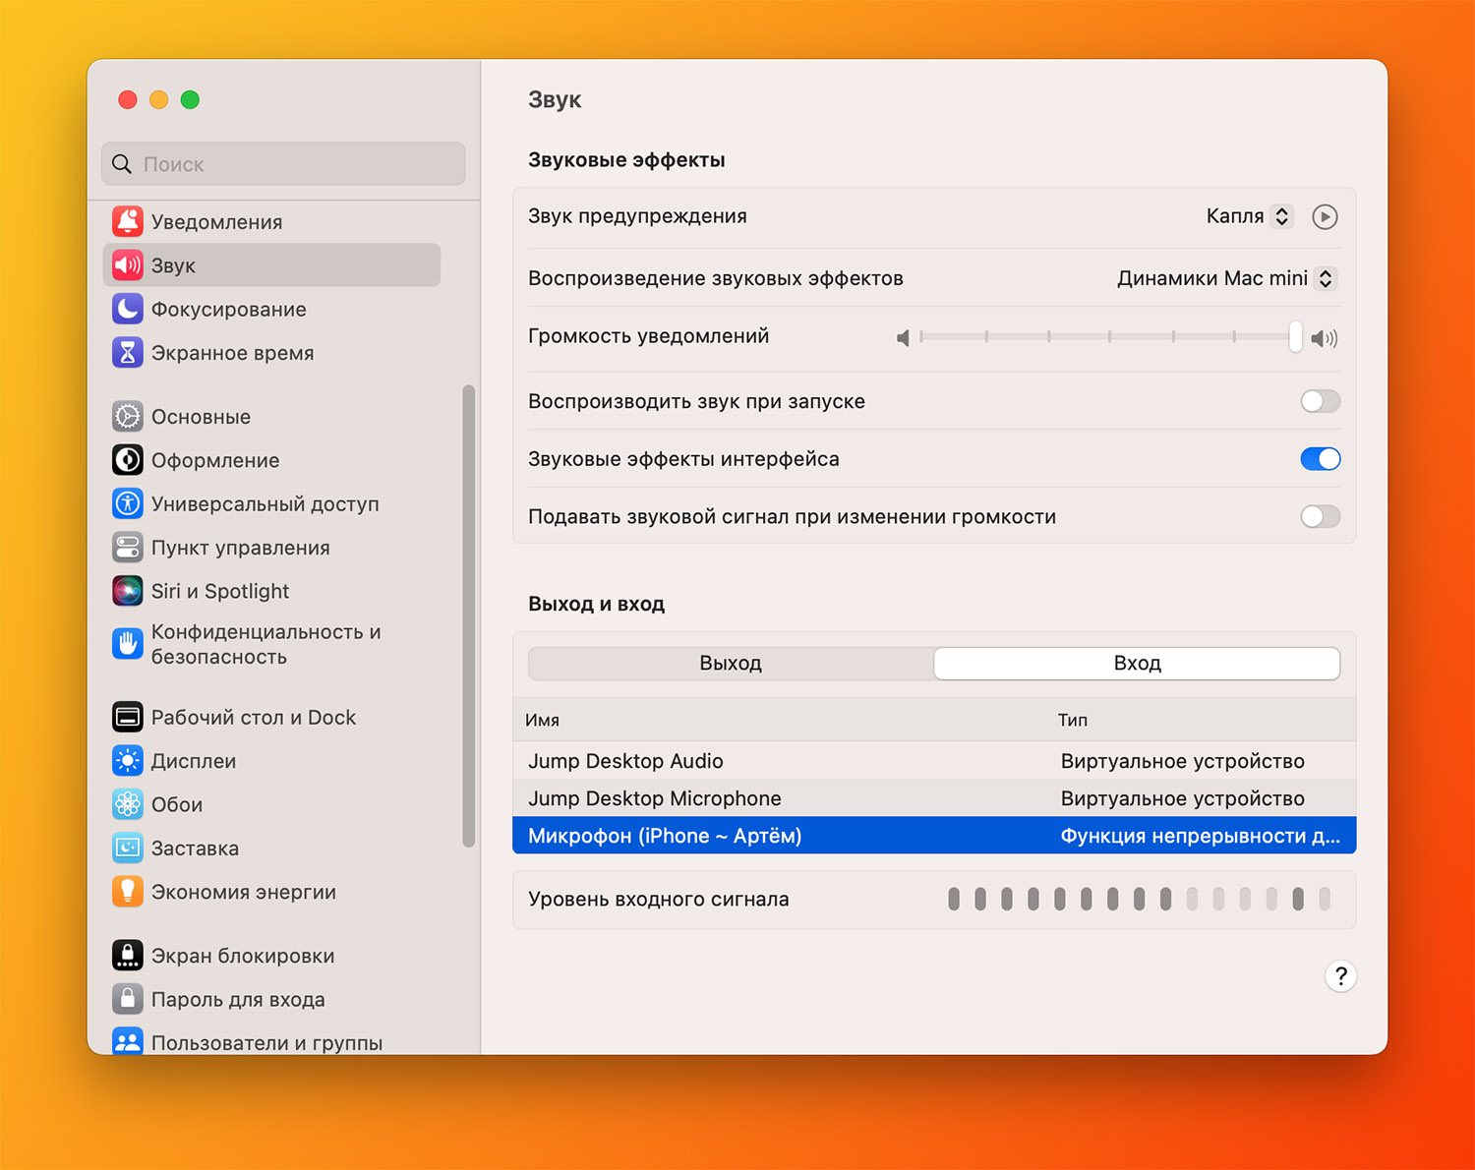Click the Privacy hand icon
This screenshot has width=1475, height=1170.
point(127,644)
